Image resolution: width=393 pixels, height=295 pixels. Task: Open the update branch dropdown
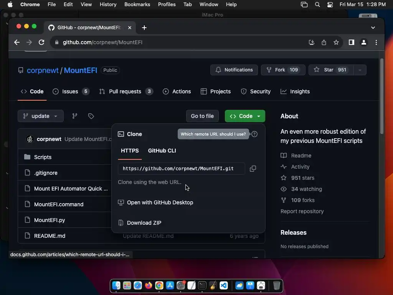(41, 116)
